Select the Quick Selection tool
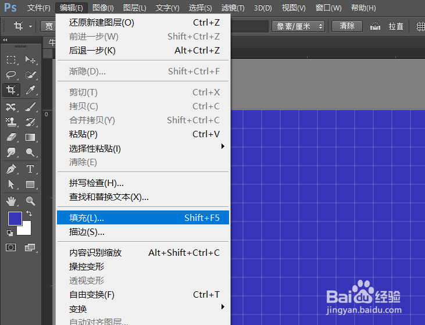 pos(30,74)
